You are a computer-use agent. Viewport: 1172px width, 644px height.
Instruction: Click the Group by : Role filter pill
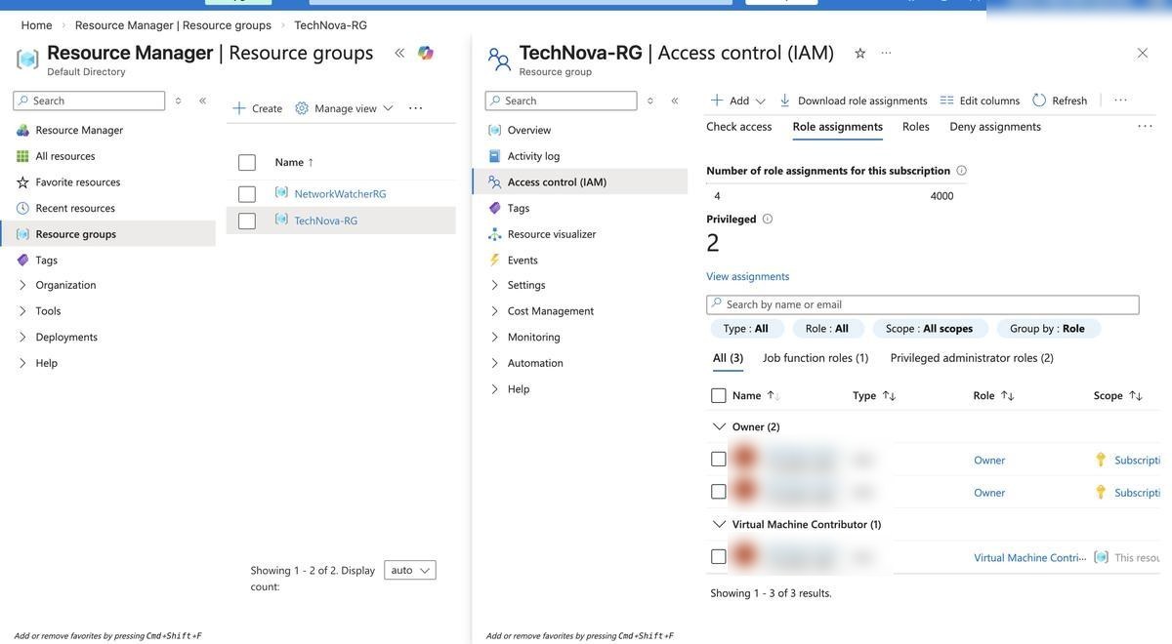pos(1048,329)
